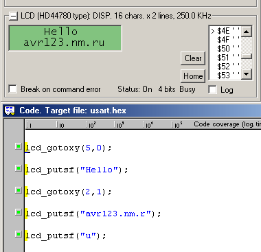Viewport: 261px width, 252px height.
Task: Select the $4F row in memory list
Action: coord(225,40)
